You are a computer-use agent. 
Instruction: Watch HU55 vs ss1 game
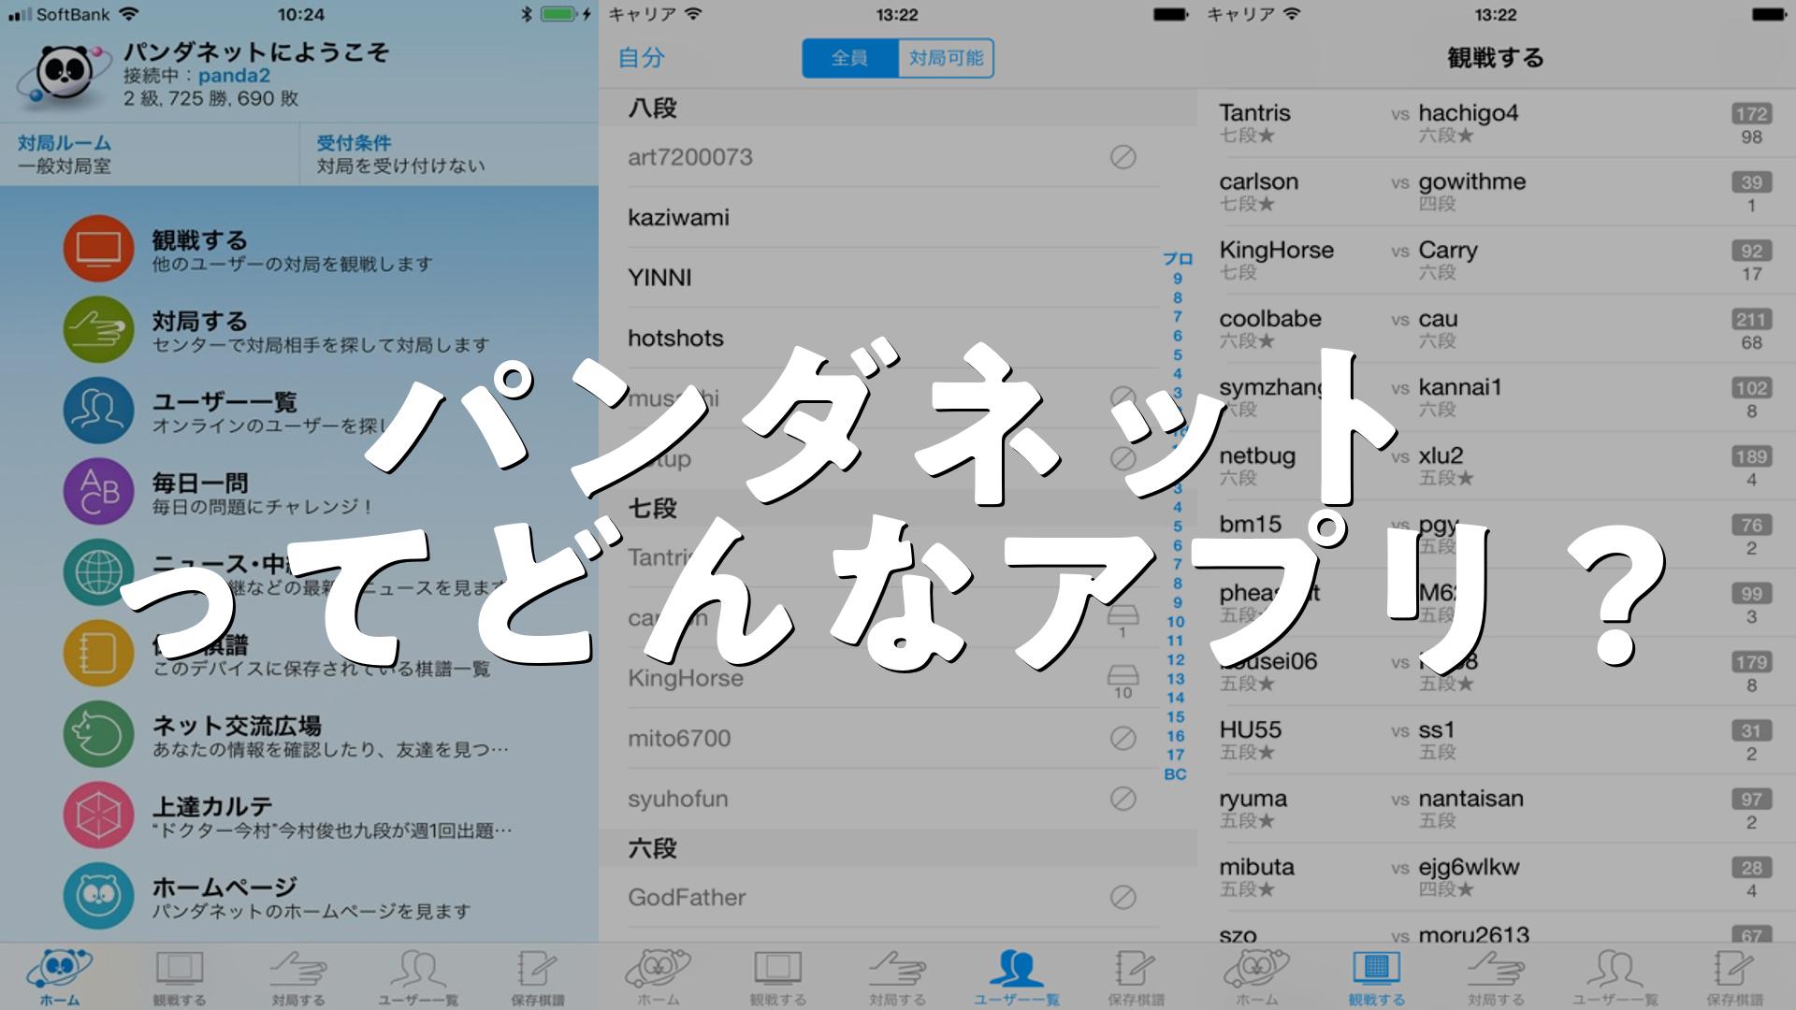pyautogui.click(x=1496, y=740)
